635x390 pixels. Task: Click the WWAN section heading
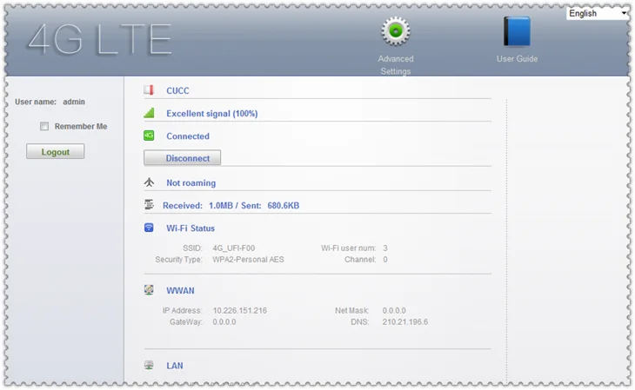click(180, 291)
